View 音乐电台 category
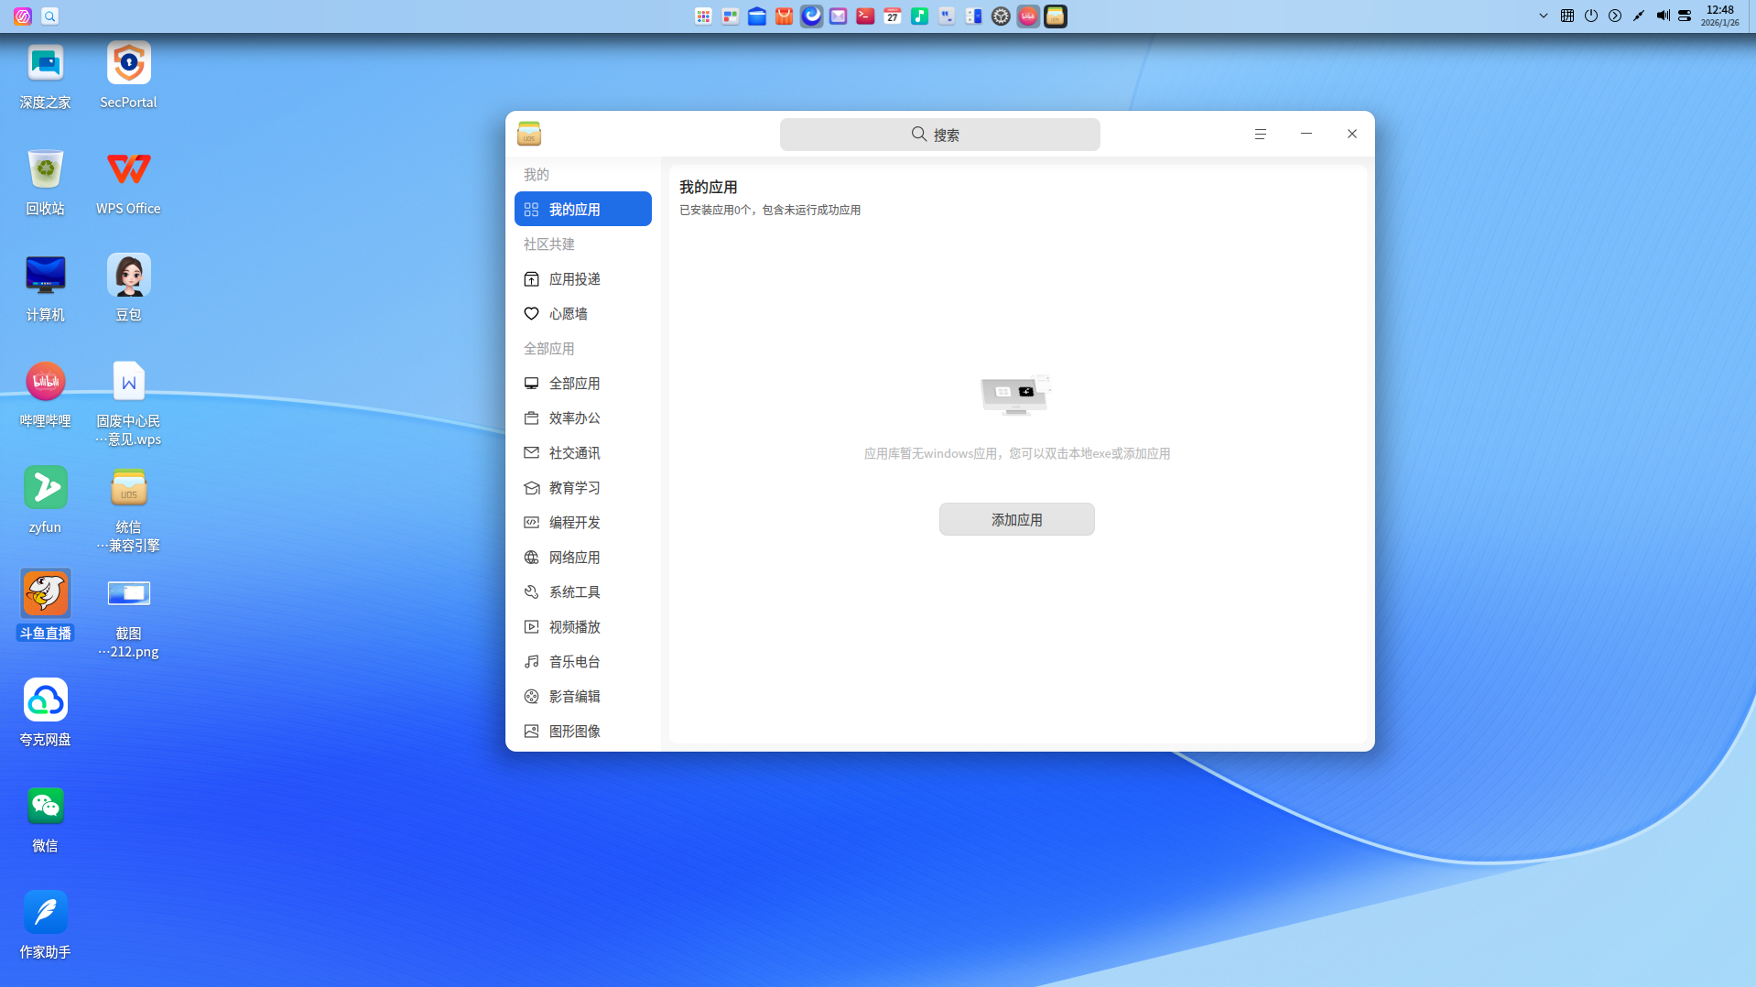Image resolution: width=1756 pixels, height=987 pixels. pos(583,661)
